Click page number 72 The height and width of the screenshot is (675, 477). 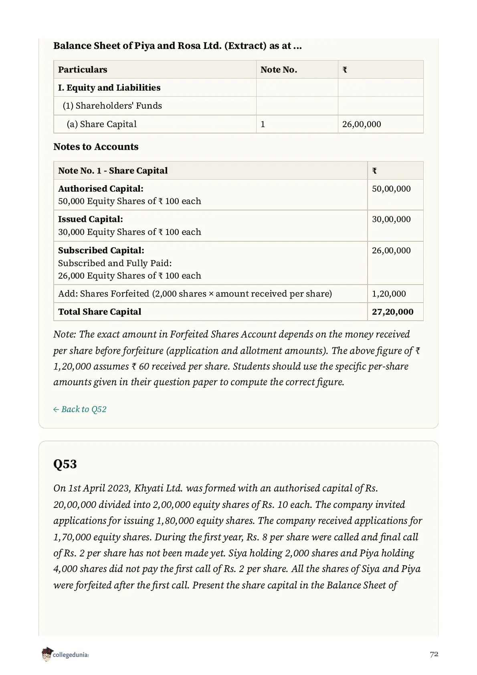(434, 654)
